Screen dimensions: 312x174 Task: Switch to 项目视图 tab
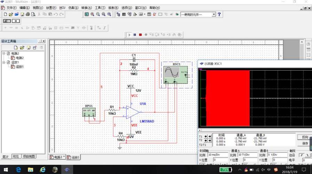tap(29, 157)
